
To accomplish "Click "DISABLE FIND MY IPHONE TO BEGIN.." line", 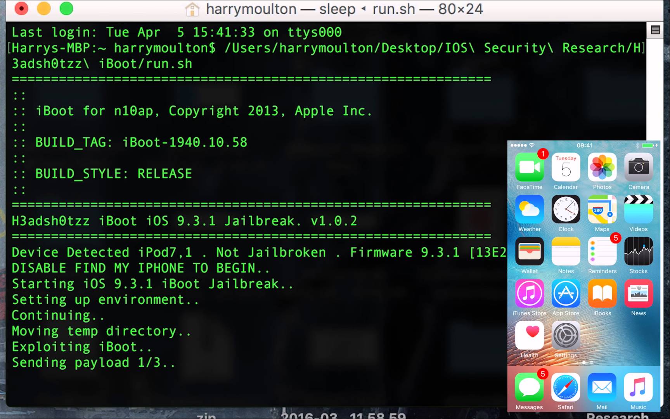I will pos(140,268).
